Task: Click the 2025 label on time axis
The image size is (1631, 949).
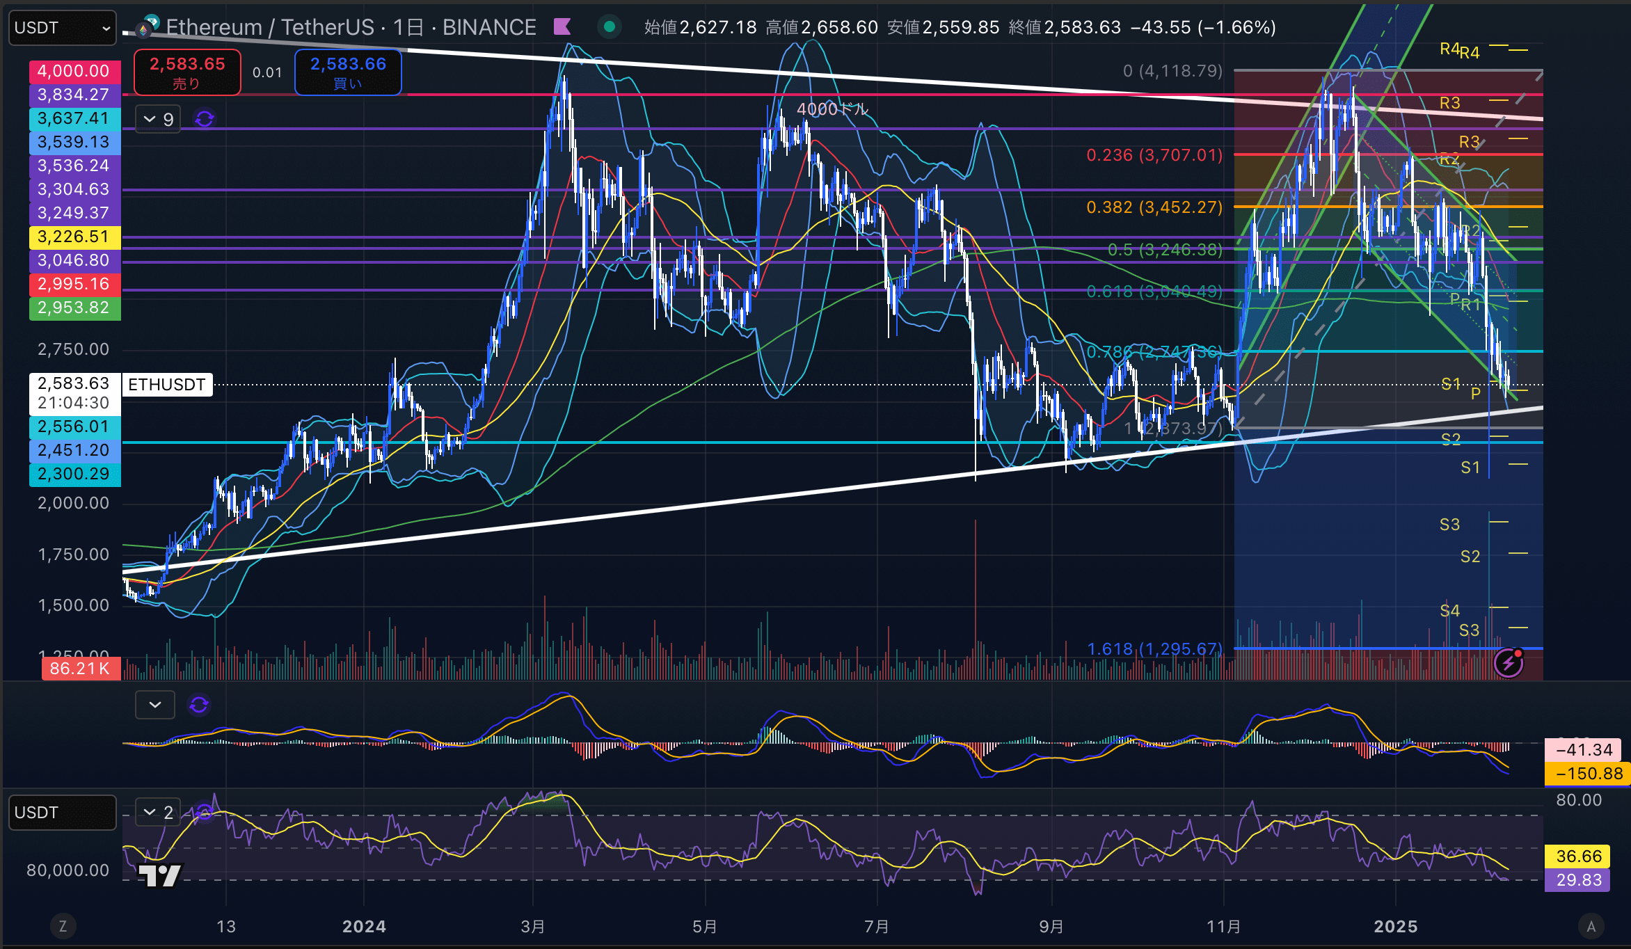Action: [1396, 927]
